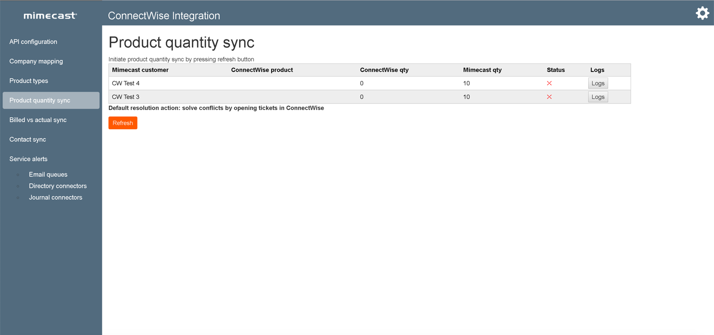Image resolution: width=714 pixels, height=335 pixels.
Task: Open the Email queues page
Action: [48, 174]
